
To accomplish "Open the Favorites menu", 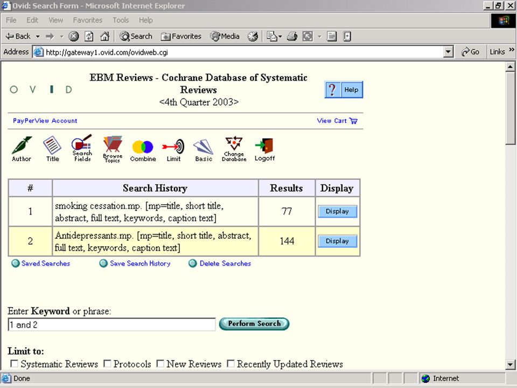I will 88,20.
